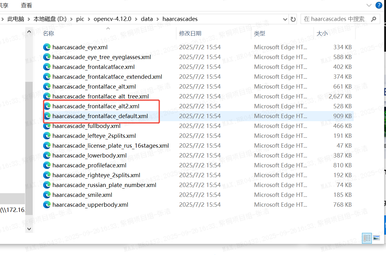Click the icon beside haarcascade_smile.xml
Image resolution: width=386 pixels, height=255 pixels.
[47, 195]
